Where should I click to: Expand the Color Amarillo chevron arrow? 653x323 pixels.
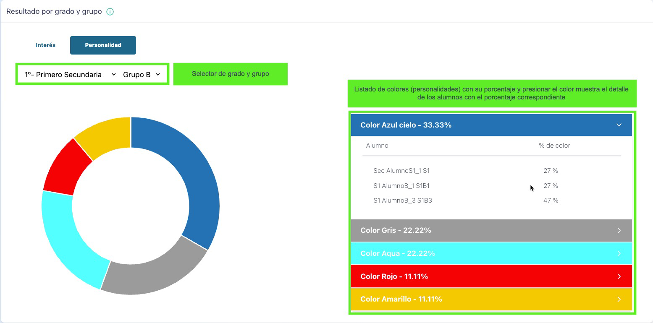coord(619,299)
